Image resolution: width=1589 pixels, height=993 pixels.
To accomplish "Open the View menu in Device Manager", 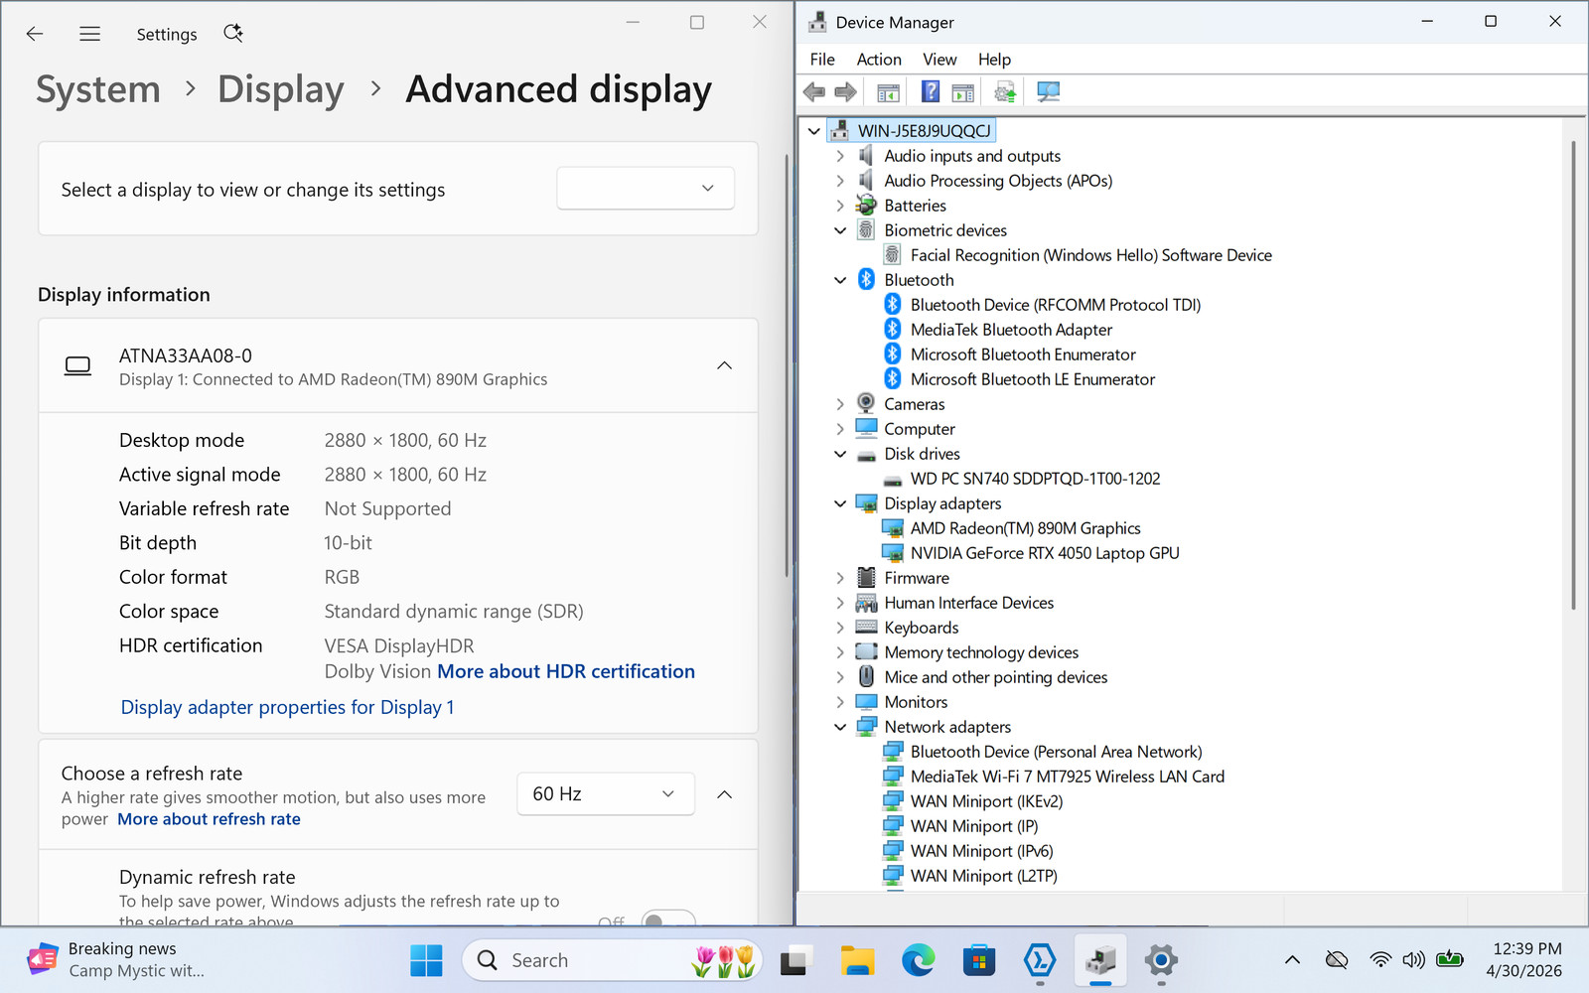I will point(939,60).
